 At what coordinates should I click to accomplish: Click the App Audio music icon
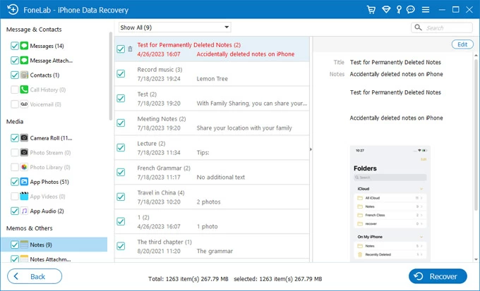click(24, 211)
